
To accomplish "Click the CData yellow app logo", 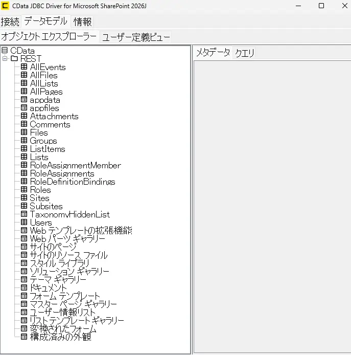I will pyautogui.click(x=5, y=6).
